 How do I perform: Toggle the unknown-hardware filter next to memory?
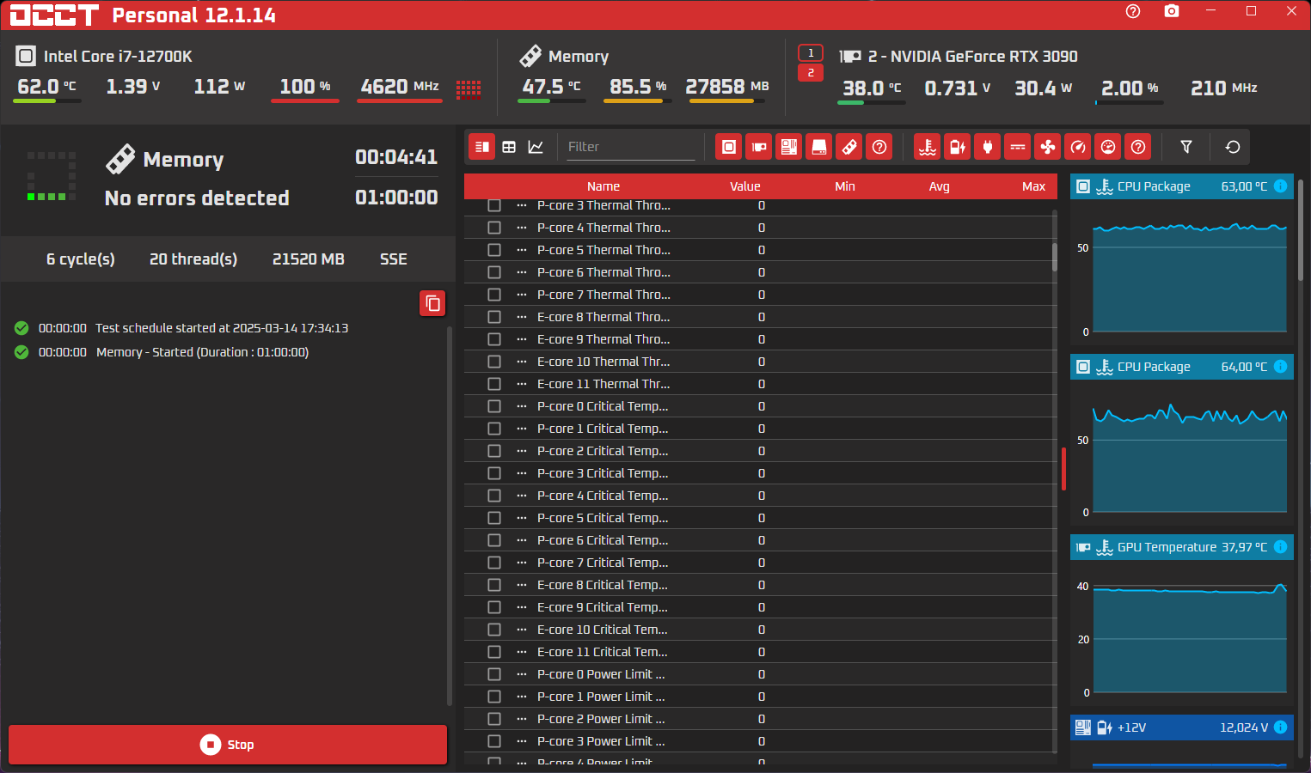[879, 147]
